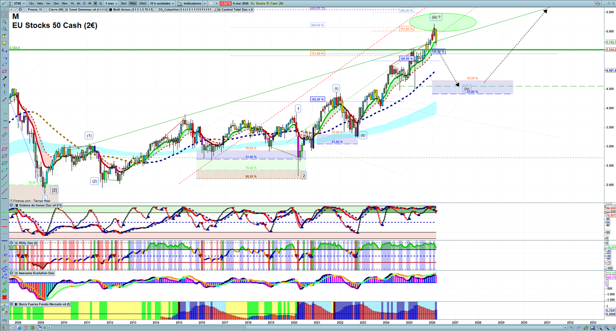Select the D daily timeframe

point(84,3)
